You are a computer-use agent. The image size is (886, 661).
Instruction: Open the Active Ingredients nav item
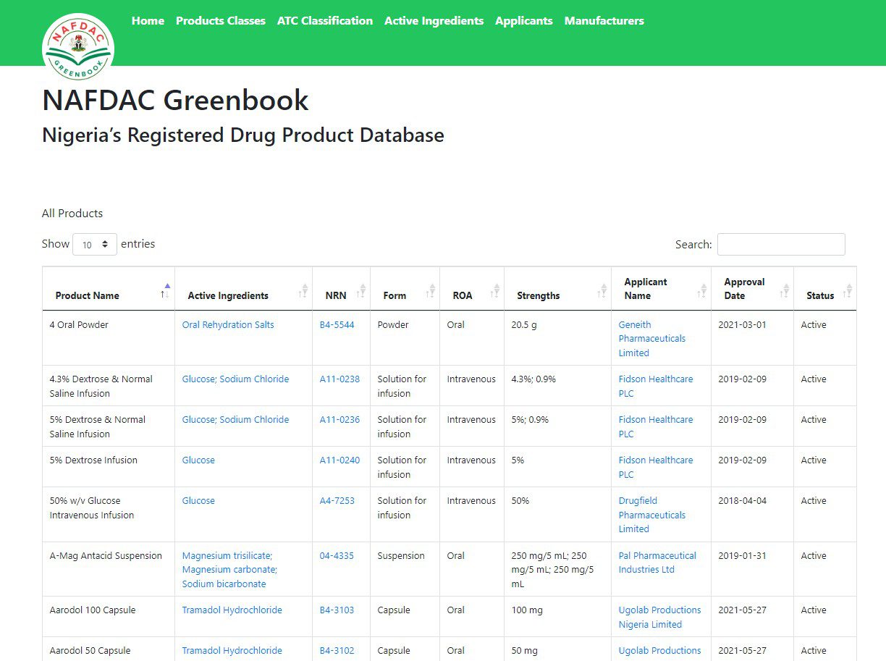[434, 21]
